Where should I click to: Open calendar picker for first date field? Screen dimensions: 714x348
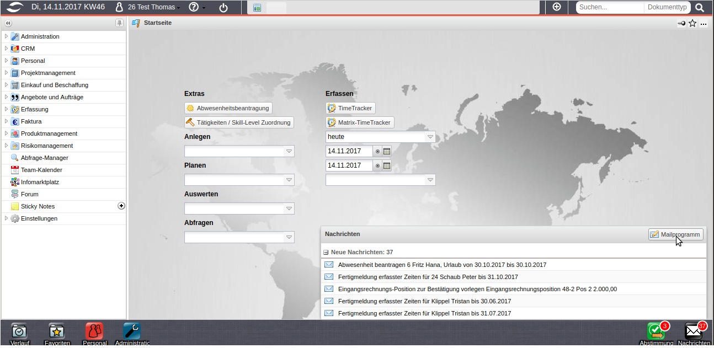[387, 151]
